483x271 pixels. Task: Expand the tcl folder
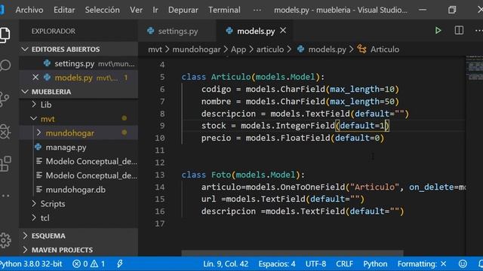point(34,218)
